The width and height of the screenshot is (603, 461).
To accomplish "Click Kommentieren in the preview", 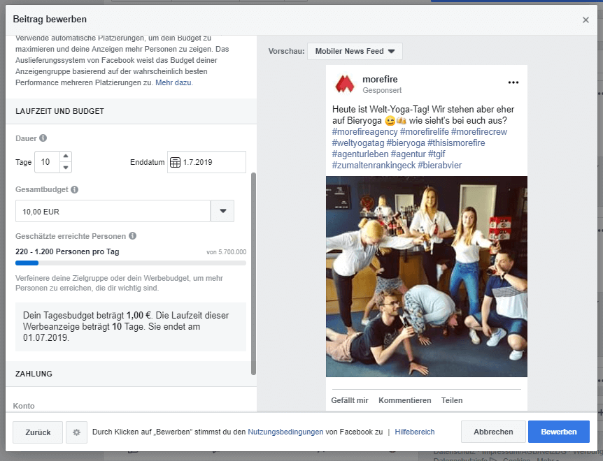I will tap(404, 400).
